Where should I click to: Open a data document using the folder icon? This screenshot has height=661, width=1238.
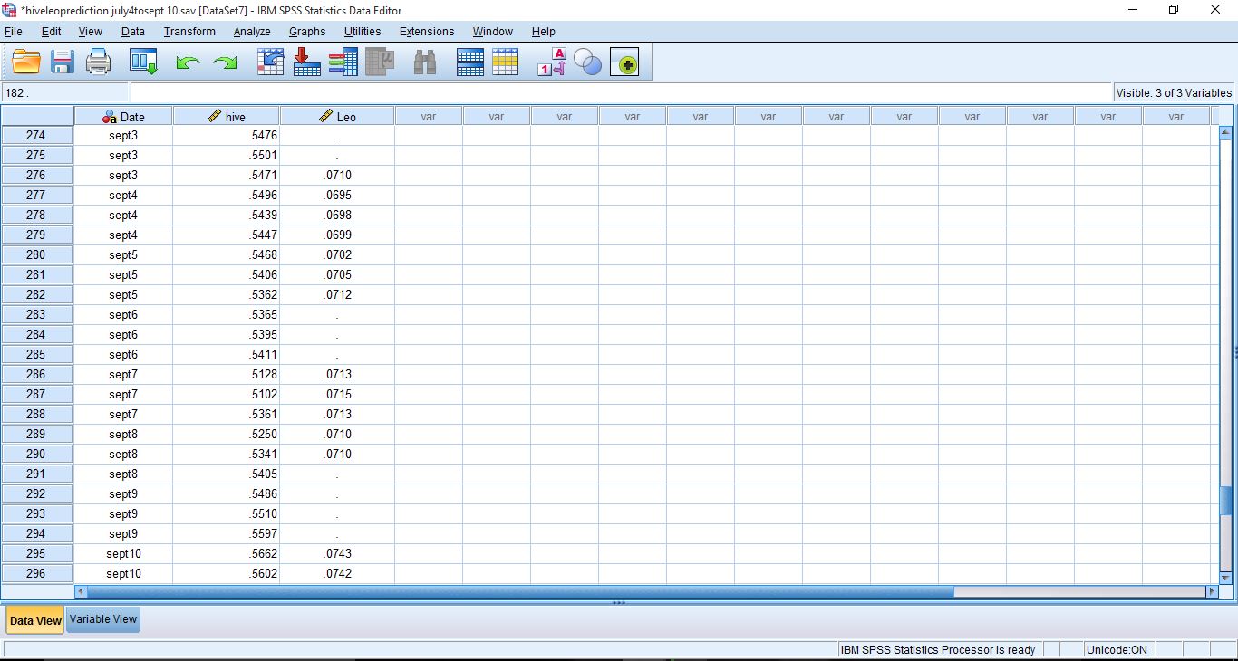click(x=26, y=62)
